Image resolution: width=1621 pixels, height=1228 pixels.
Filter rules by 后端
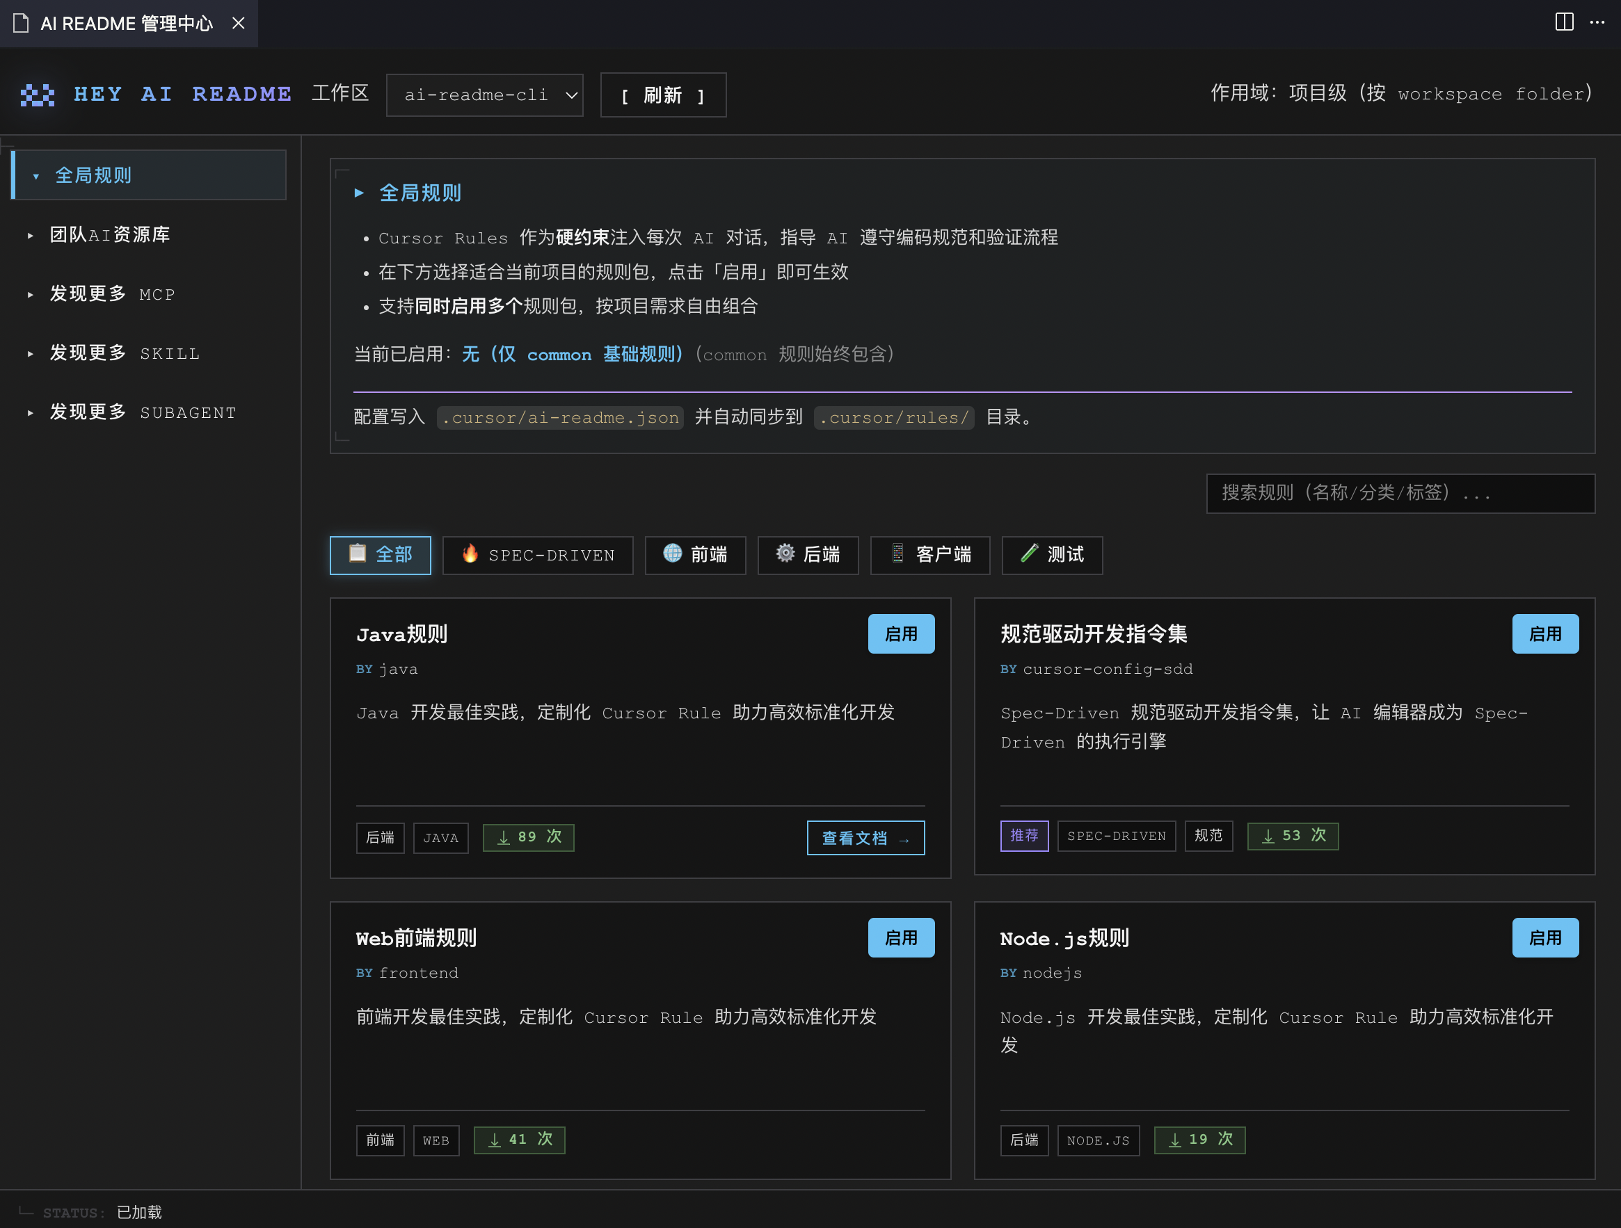(x=808, y=555)
